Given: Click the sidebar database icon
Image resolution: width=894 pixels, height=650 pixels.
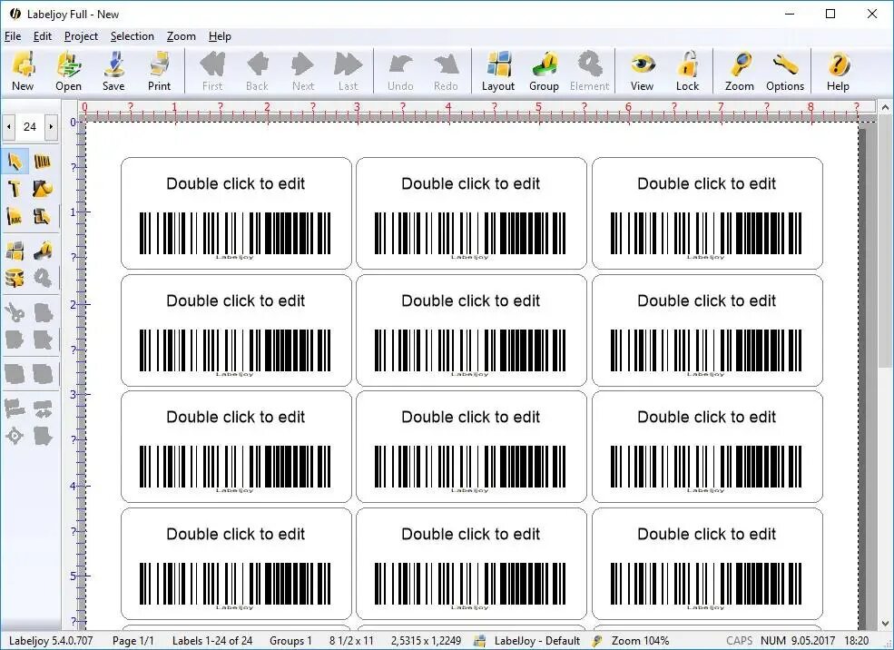Looking at the screenshot, I should 15,278.
